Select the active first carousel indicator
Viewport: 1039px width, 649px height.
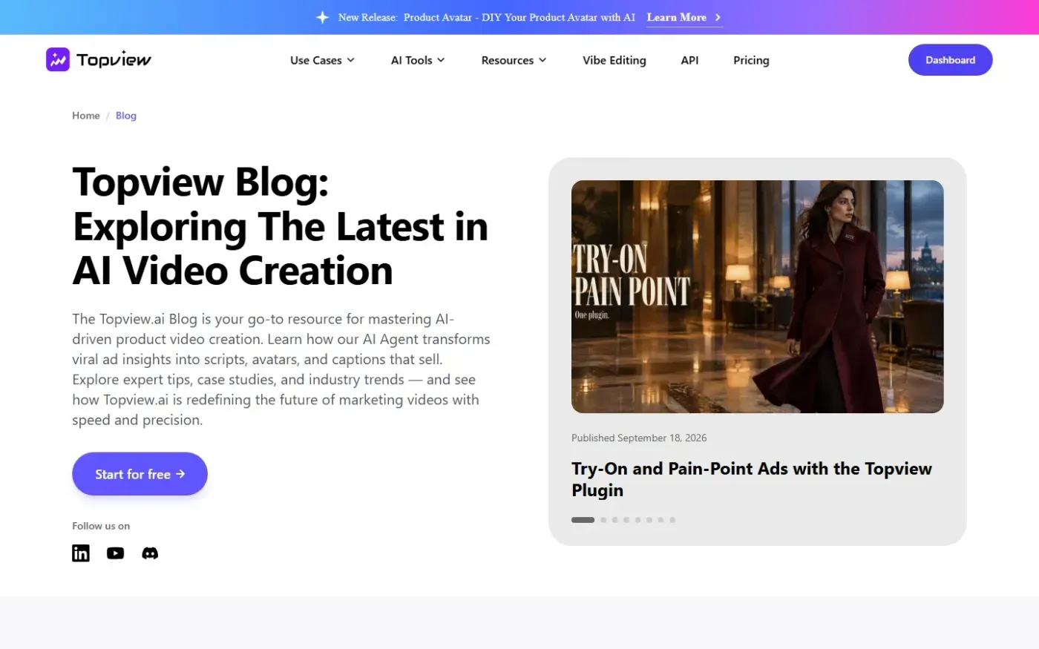[583, 520]
